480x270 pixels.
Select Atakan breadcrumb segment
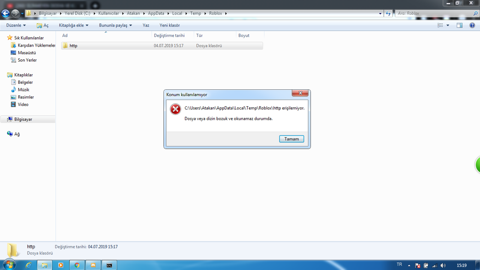click(133, 14)
